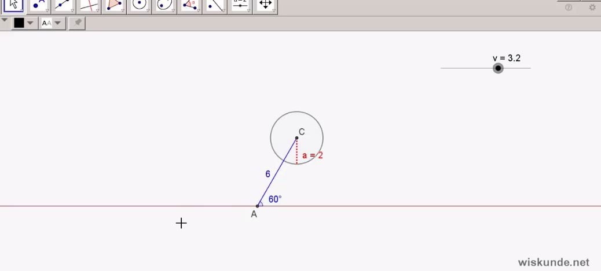This screenshot has height=271, width=601.
Task: Click the letter A label
Action: click(x=254, y=214)
